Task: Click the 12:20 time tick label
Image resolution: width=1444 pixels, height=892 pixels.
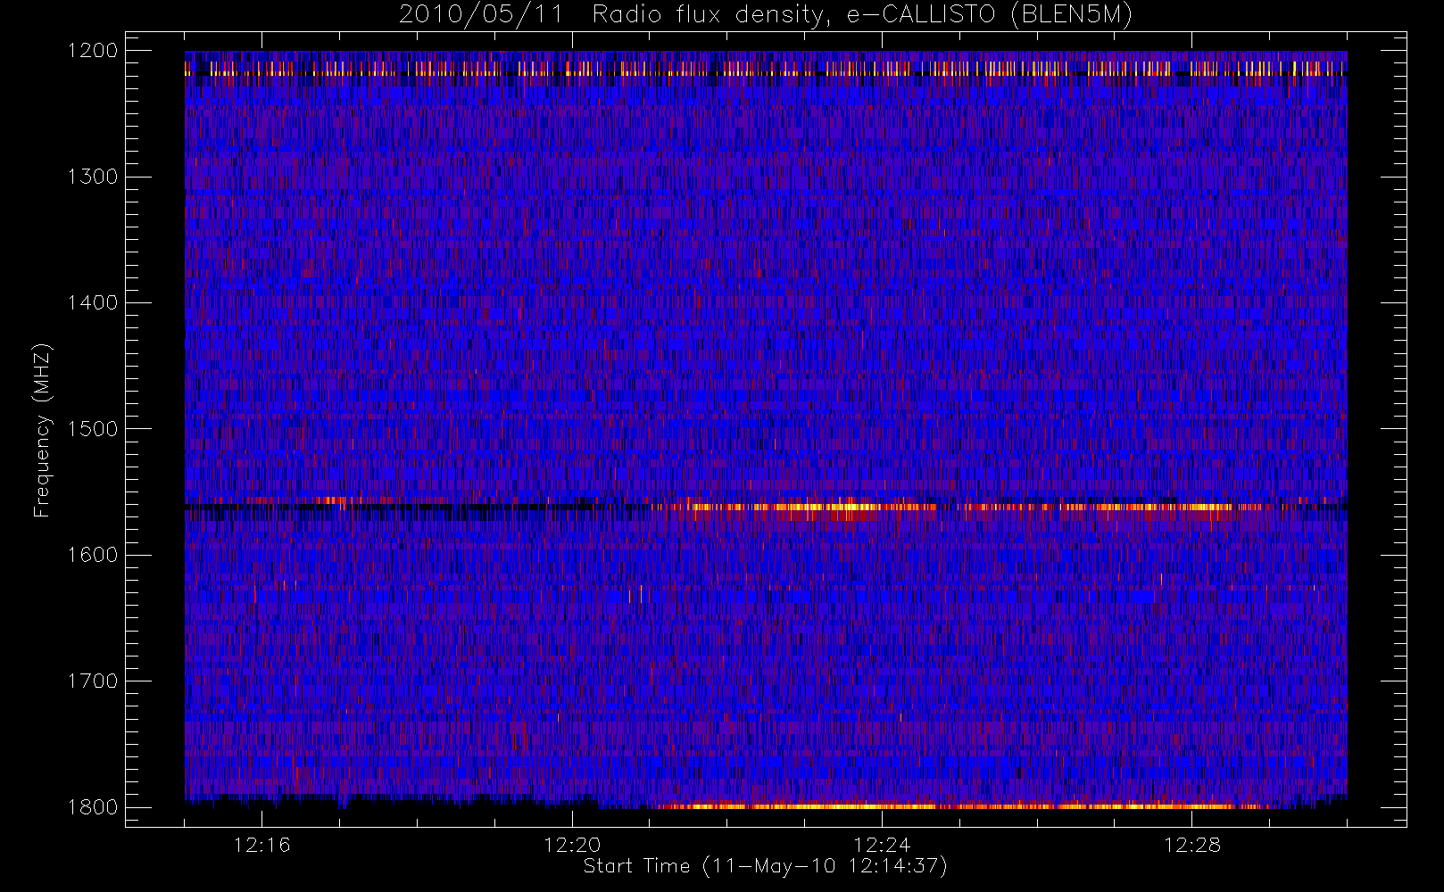Action: pos(572,845)
